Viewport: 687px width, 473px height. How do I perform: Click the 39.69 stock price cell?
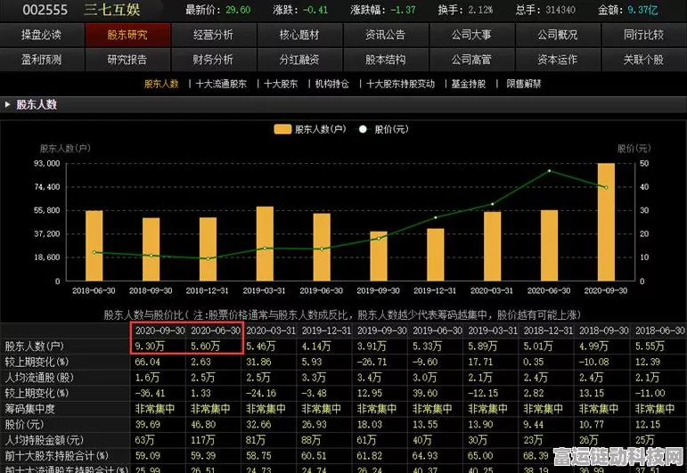[148, 424]
